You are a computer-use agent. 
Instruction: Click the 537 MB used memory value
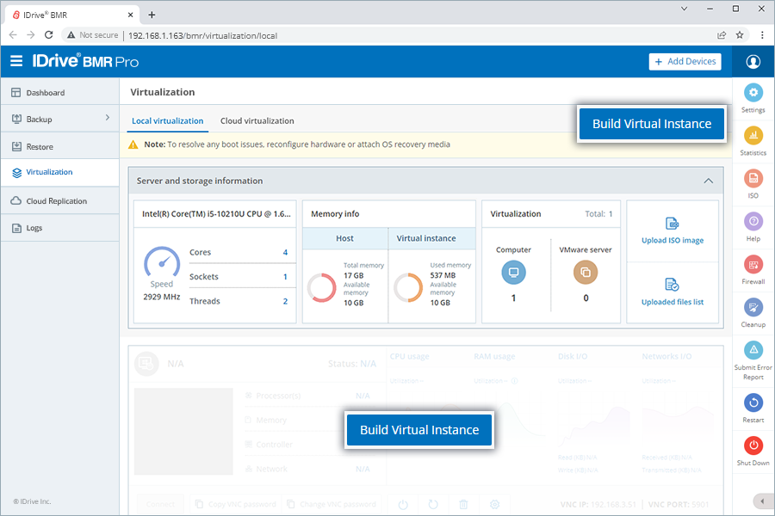(x=443, y=275)
